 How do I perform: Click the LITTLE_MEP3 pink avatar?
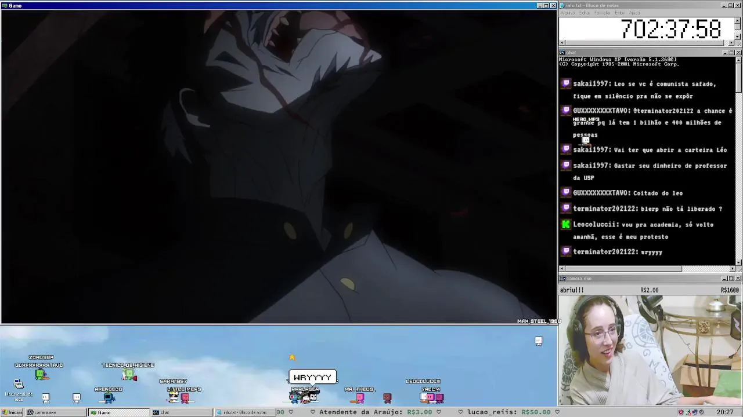coord(185,397)
